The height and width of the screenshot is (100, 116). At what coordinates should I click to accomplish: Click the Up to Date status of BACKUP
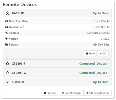[101, 13]
